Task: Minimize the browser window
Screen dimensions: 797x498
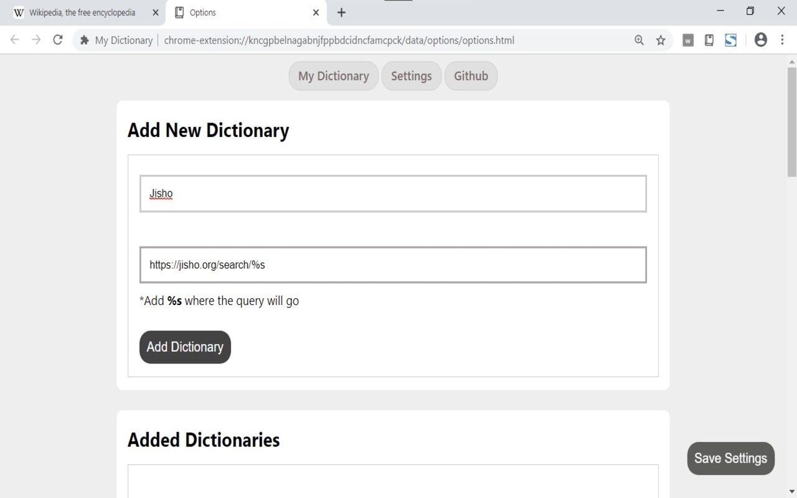Action: tap(720, 11)
